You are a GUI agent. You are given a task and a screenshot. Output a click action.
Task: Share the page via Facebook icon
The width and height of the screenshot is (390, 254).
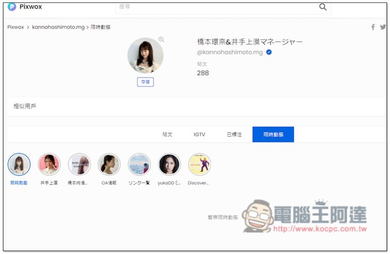point(373,27)
